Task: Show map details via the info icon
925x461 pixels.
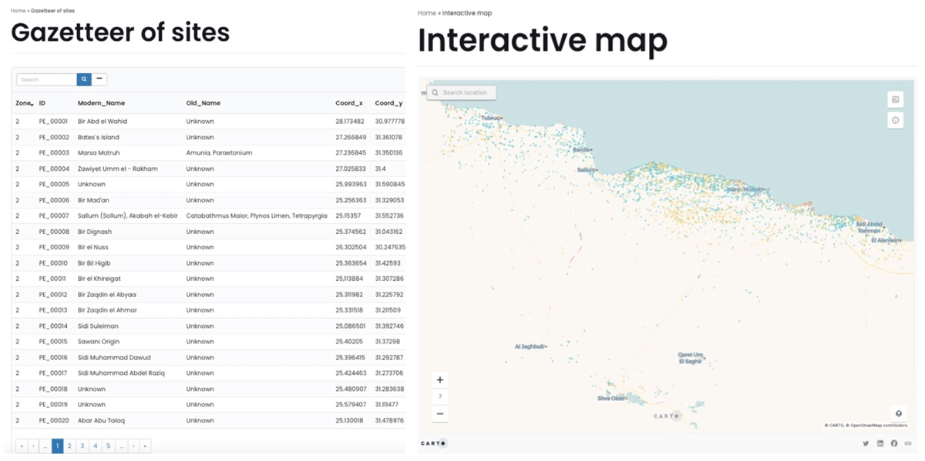Action: coord(895,120)
